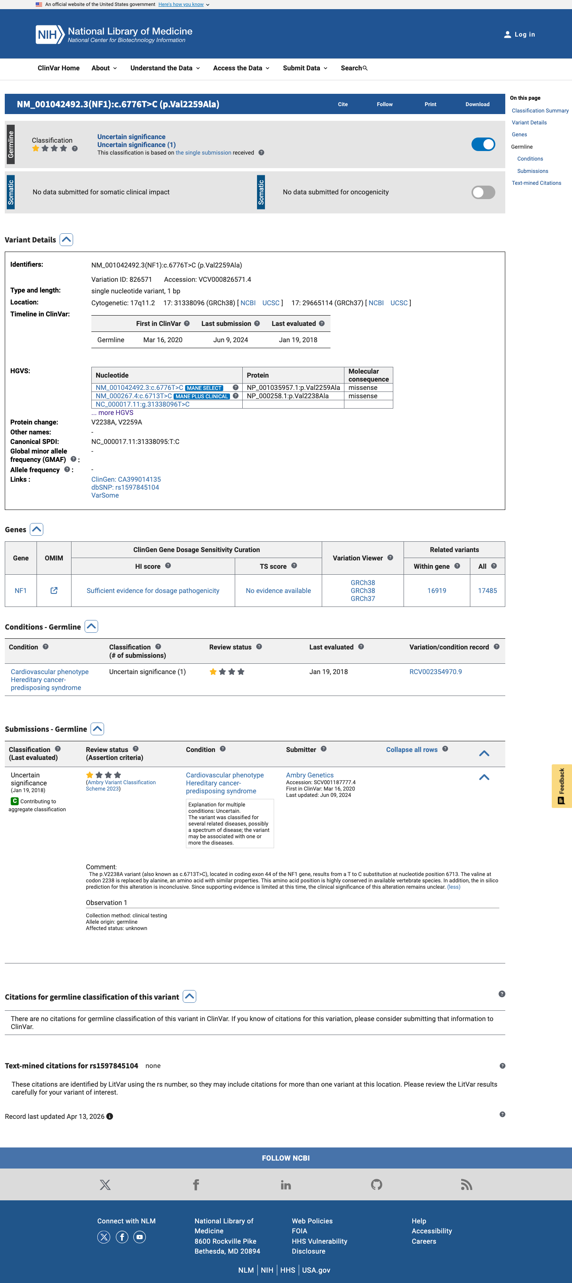Click the Collapse all rows chevron in the table header
Viewport: 572px width, 1283px height.
[x=484, y=754]
